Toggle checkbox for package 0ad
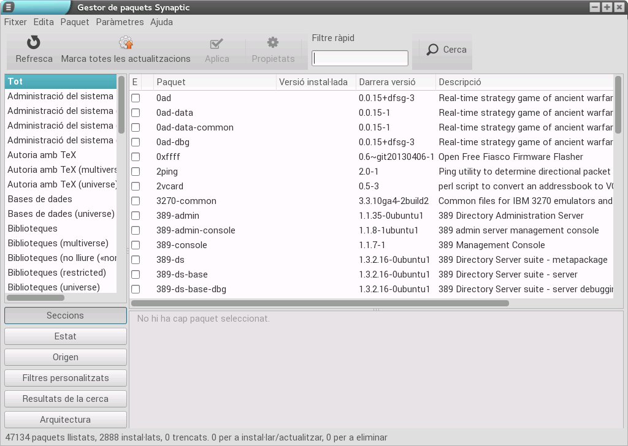Viewport: 628px width, 446px height. click(x=136, y=98)
